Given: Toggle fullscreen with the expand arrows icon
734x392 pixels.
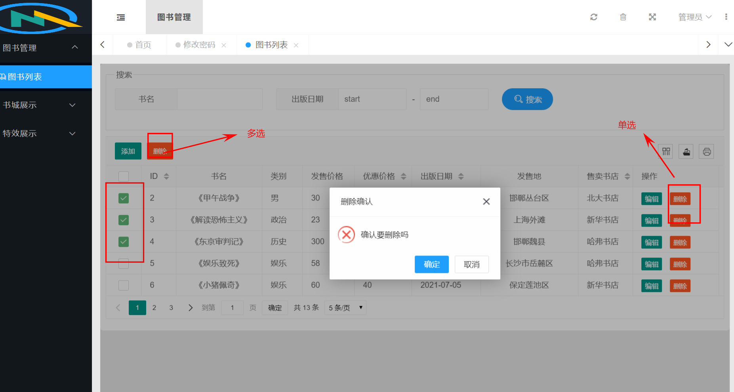Looking at the screenshot, I should [652, 17].
